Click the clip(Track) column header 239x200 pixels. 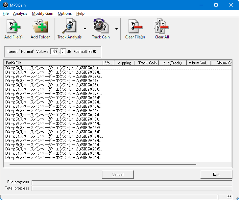[173, 63]
